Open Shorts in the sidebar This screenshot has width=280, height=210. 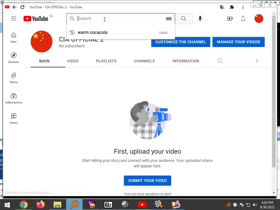click(x=14, y=78)
